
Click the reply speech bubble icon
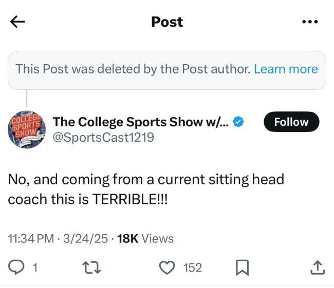tap(16, 267)
